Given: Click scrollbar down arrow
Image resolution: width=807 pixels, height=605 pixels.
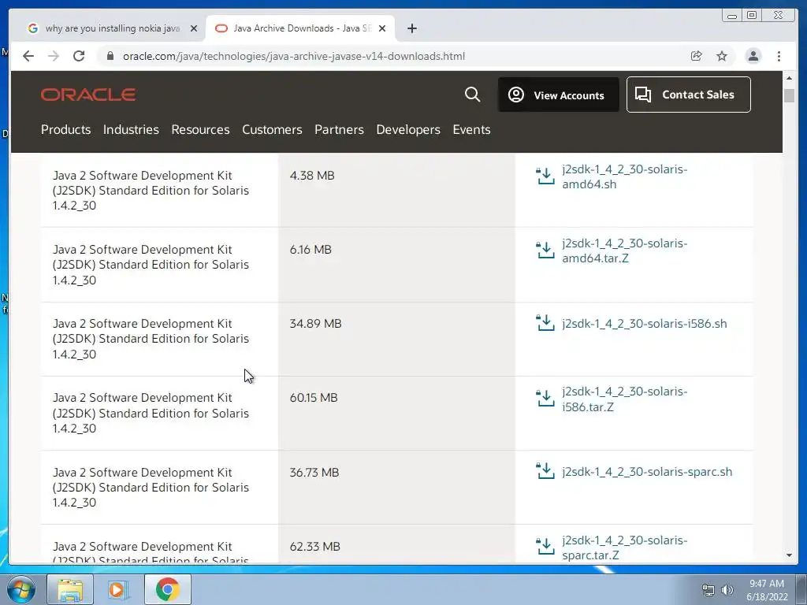Looking at the screenshot, I should click(789, 555).
